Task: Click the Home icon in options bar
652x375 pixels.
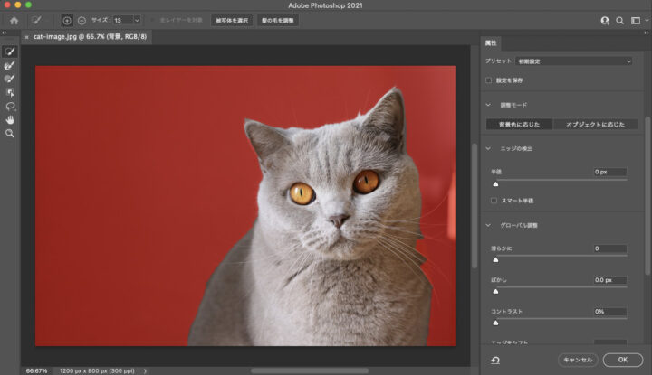Action: pyautogui.click(x=14, y=20)
